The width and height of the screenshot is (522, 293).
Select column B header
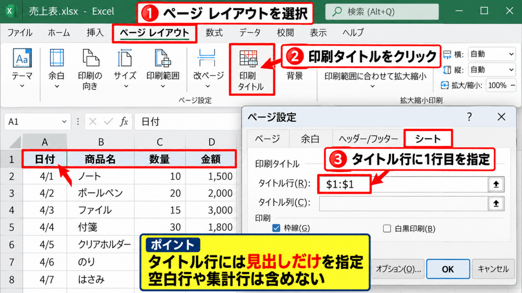pos(101,142)
